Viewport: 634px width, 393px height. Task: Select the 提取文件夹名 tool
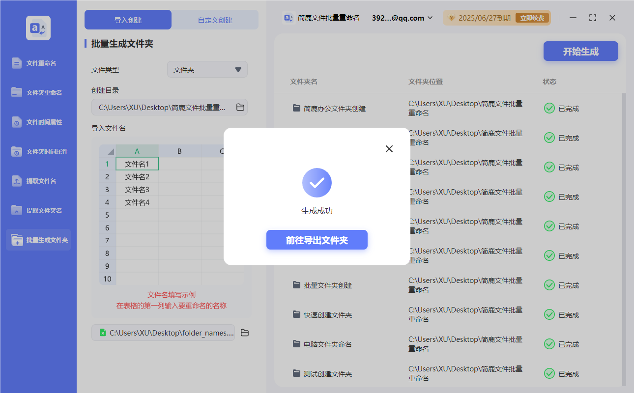pyautogui.click(x=38, y=210)
